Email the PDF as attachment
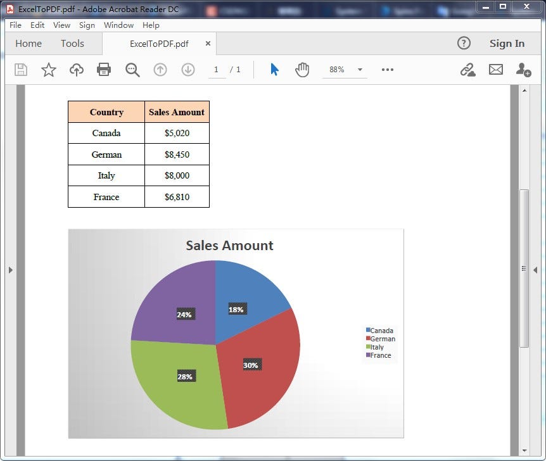 (x=496, y=70)
